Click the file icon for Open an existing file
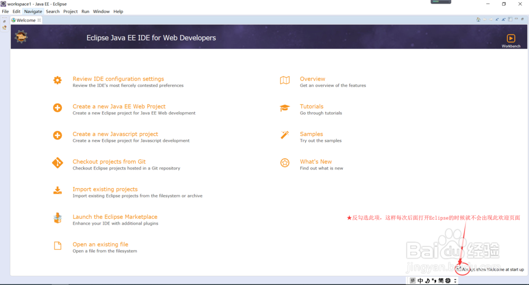The image size is (529, 285). coord(58,245)
